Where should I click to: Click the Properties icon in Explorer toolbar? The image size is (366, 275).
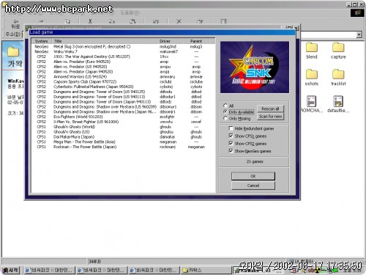tap(200, 21)
